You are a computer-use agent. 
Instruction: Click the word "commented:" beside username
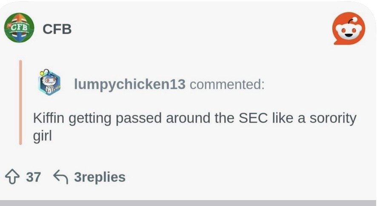[x=227, y=84]
